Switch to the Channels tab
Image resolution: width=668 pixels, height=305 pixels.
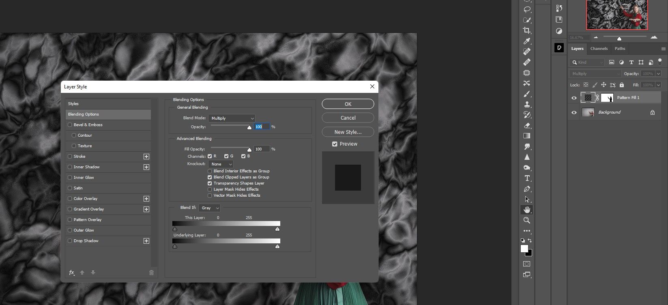coord(599,49)
